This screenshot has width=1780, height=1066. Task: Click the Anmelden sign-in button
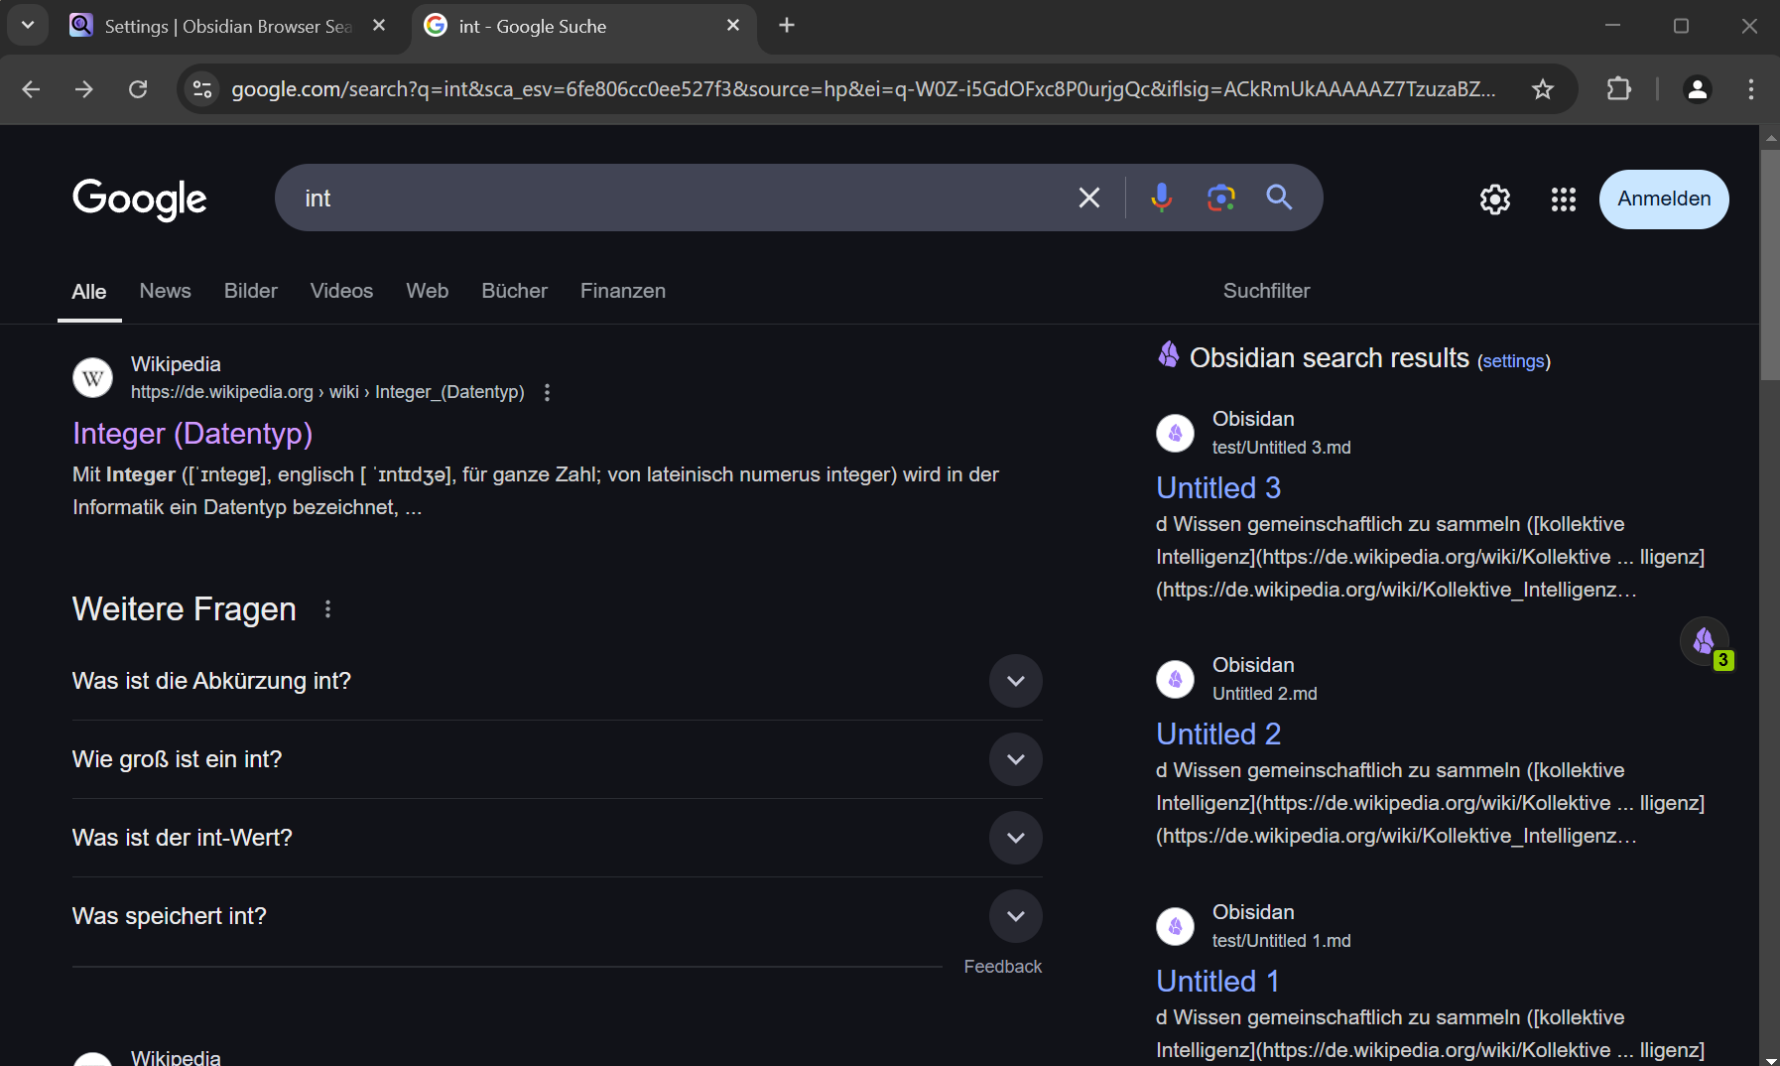tap(1663, 200)
